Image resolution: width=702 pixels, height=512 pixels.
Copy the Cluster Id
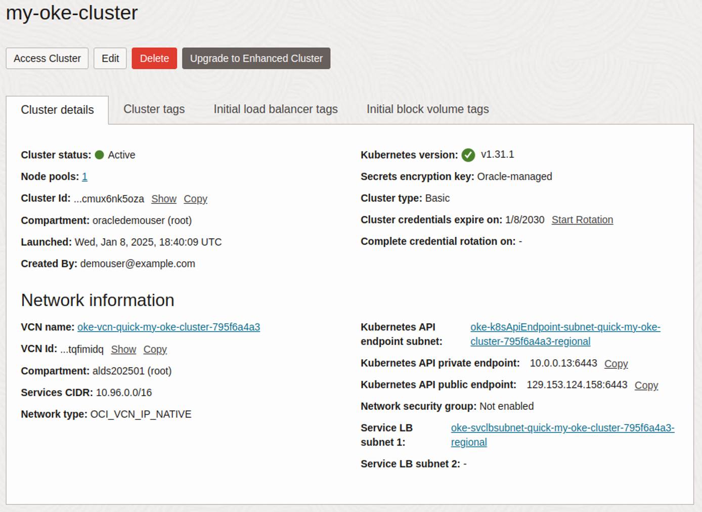tap(195, 199)
